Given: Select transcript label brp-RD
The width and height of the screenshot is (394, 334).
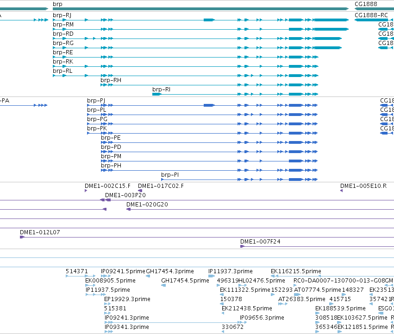Looking at the screenshot, I should pyautogui.click(x=63, y=34).
